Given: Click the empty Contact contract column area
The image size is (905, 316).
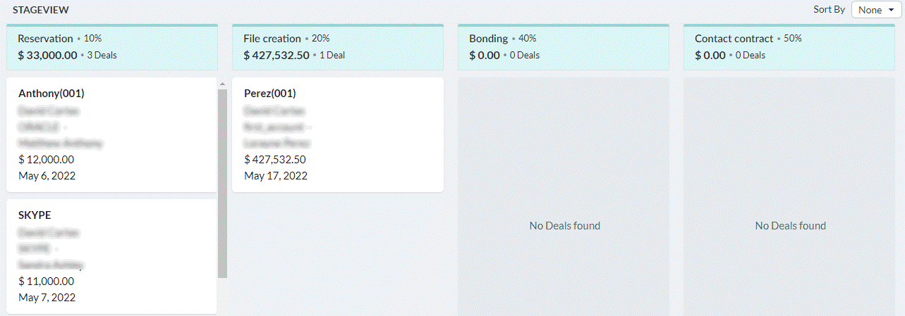Looking at the screenshot, I should click(789, 196).
